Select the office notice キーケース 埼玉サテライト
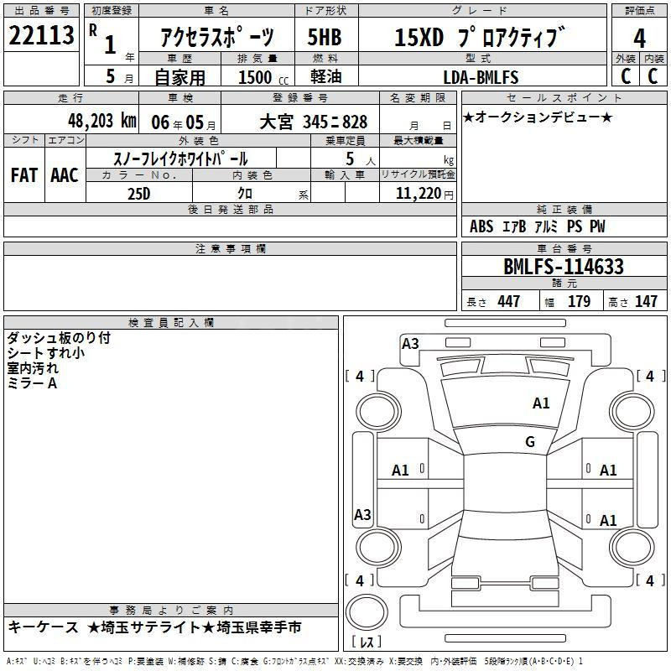671x671 pixels. coord(154,627)
